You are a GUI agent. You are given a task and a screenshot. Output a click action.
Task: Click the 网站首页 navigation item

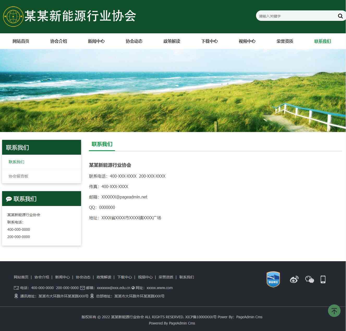point(21,41)
